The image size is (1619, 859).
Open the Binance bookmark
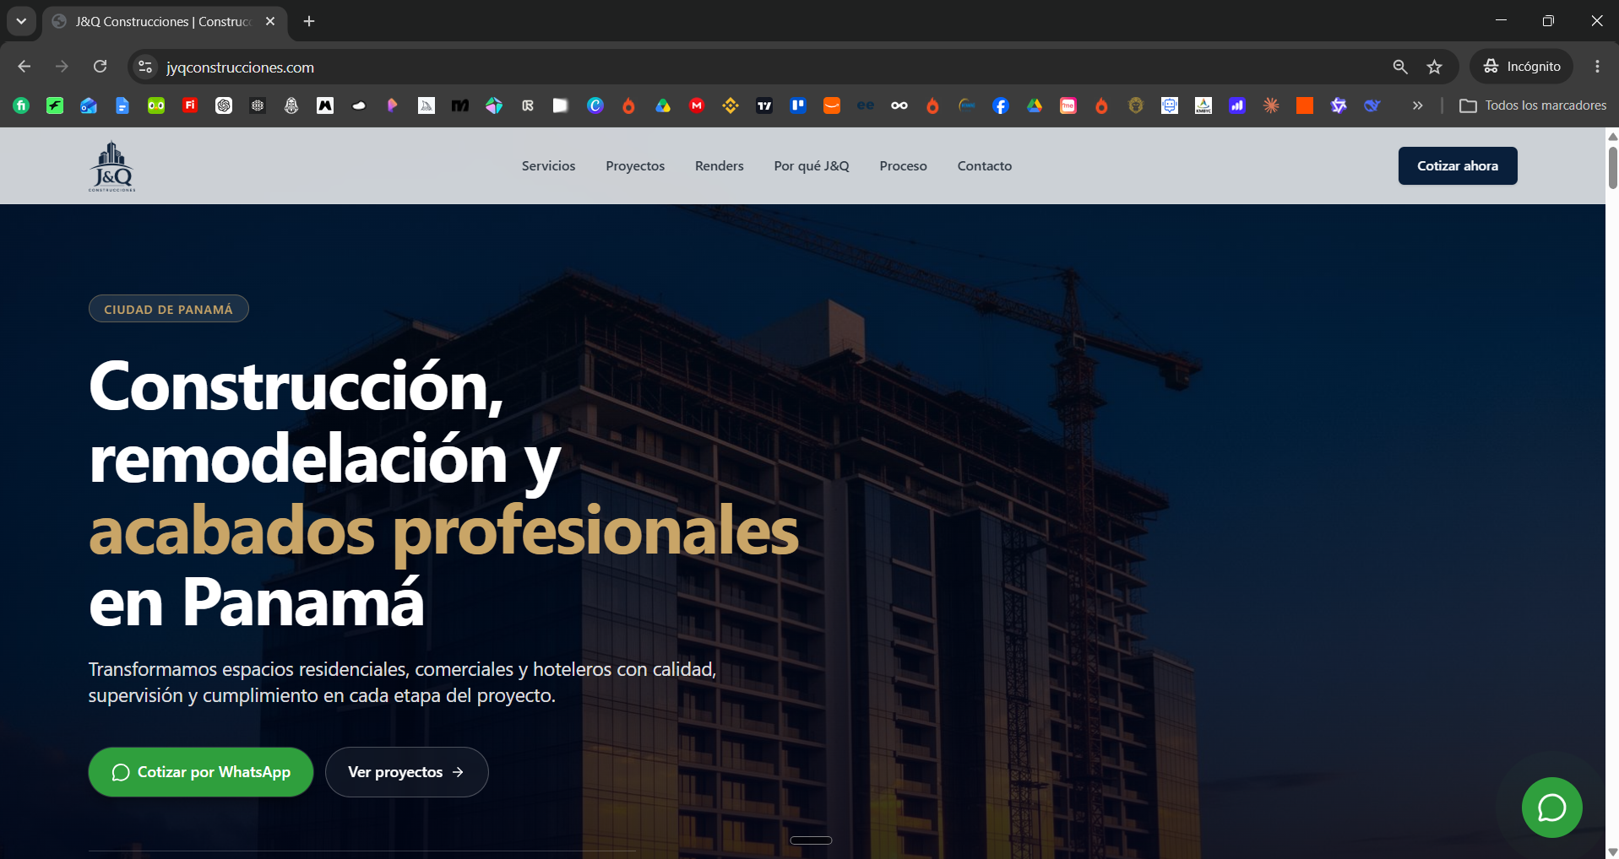pos(731,105)
